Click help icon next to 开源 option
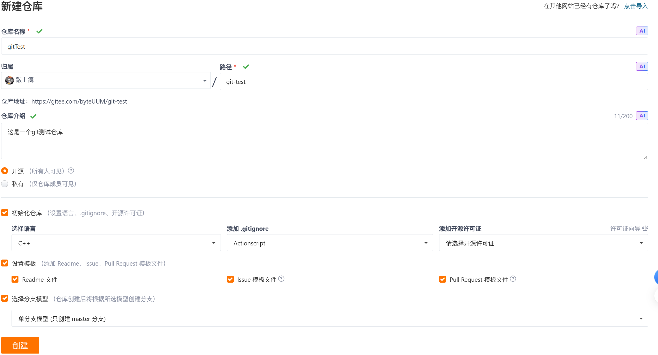The image size is (658, 355). tap(71, 171)
